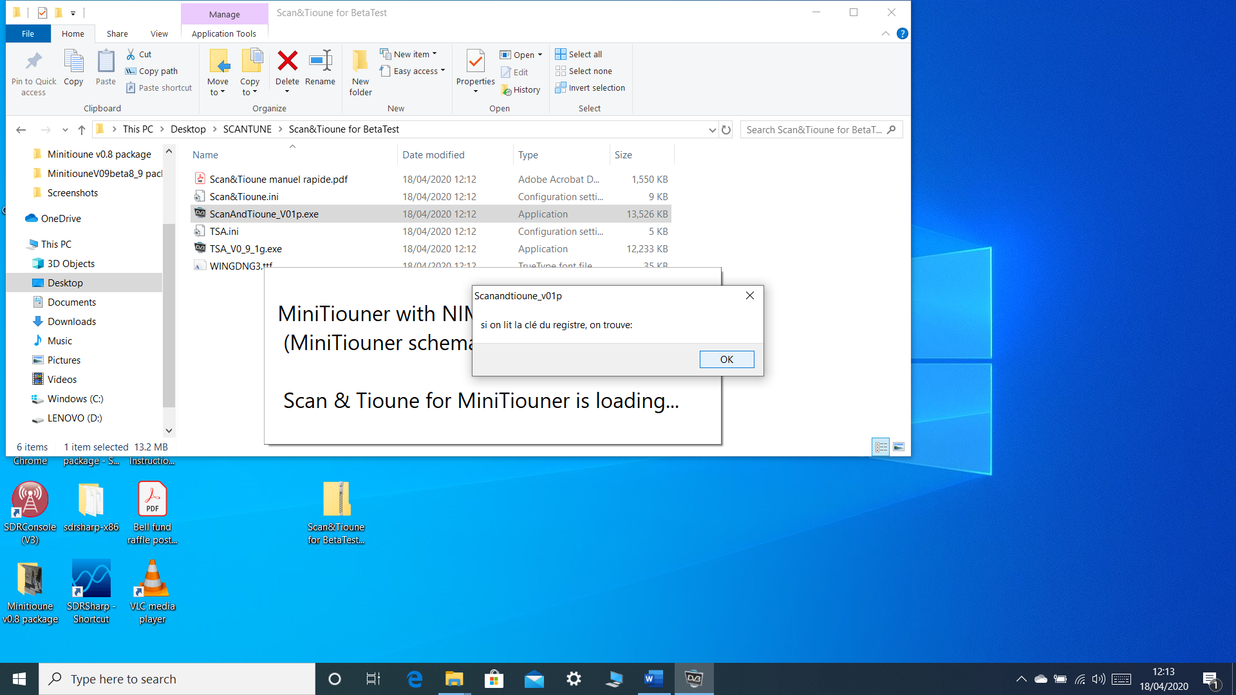Click Invert selection in the Select group
The image size is (1236, 695).
590,88
